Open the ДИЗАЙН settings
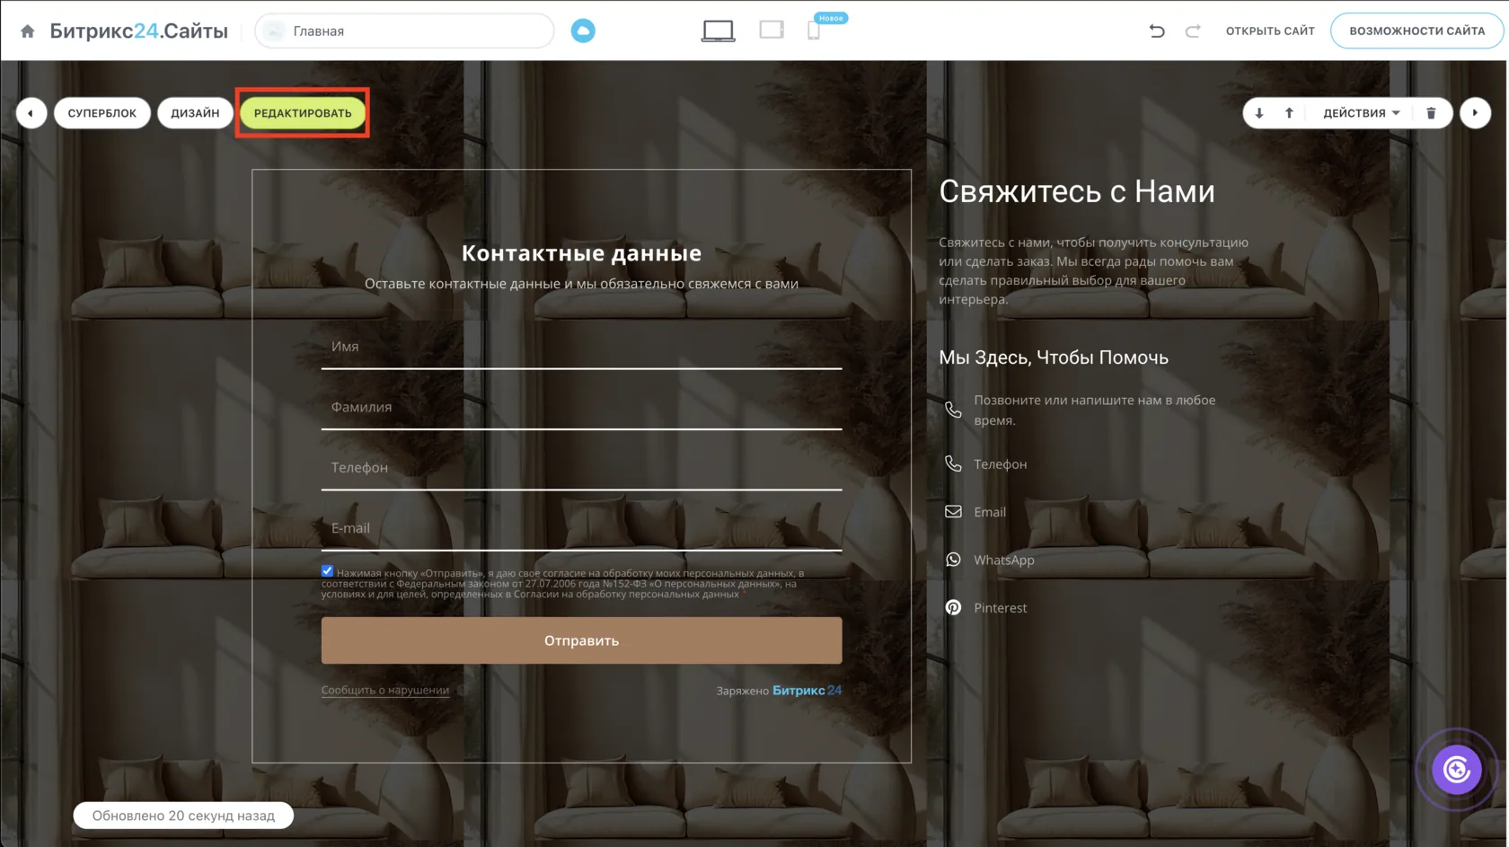Screen dimensions: 1509x847 click(x=195, y=113)
